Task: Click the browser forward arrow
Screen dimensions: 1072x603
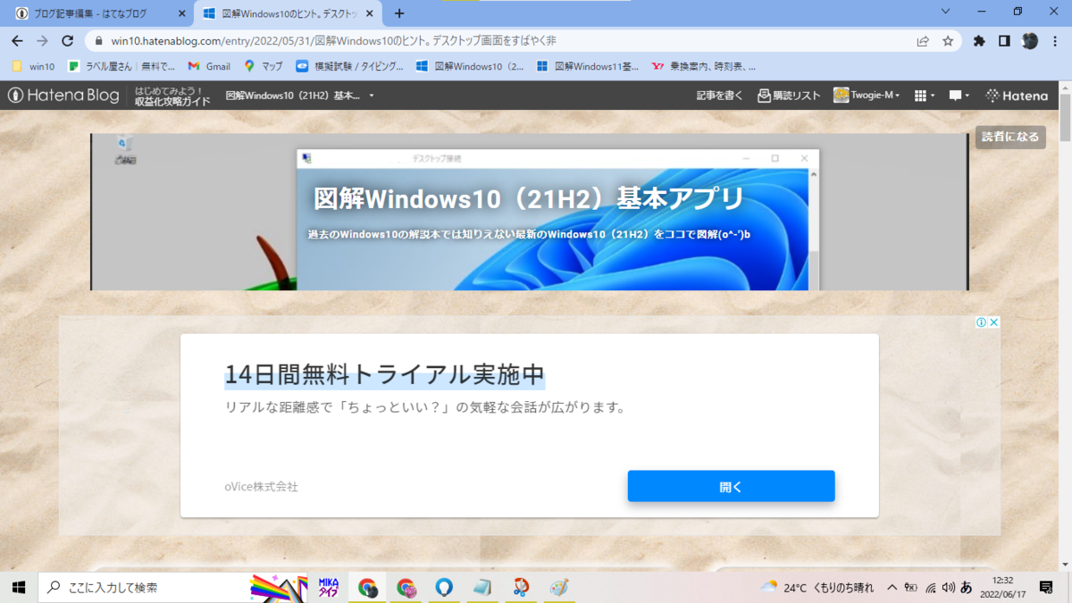Action: [42, 41]
